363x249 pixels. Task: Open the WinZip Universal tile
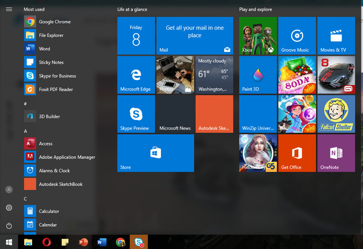coord(258,114)
